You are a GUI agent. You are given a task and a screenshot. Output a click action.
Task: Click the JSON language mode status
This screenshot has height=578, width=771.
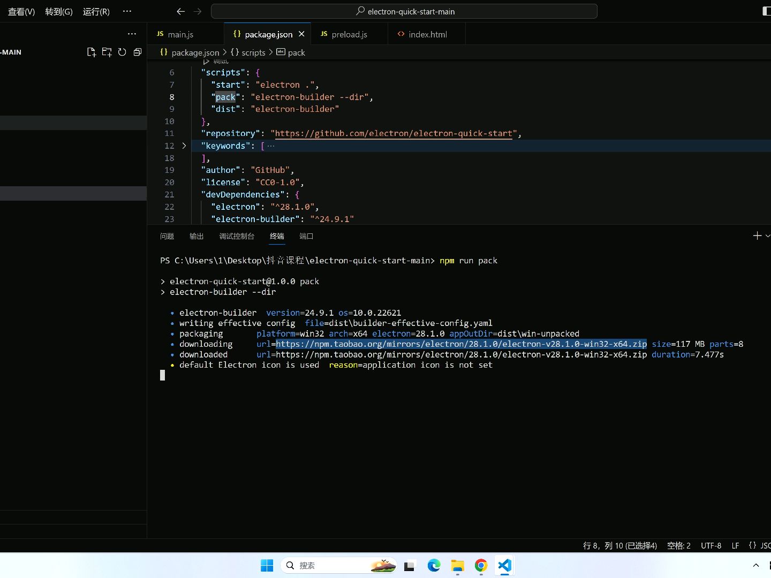click(759, 545)
